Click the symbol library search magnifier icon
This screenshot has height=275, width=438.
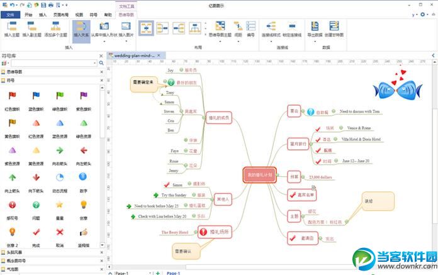tap(101, 63)
